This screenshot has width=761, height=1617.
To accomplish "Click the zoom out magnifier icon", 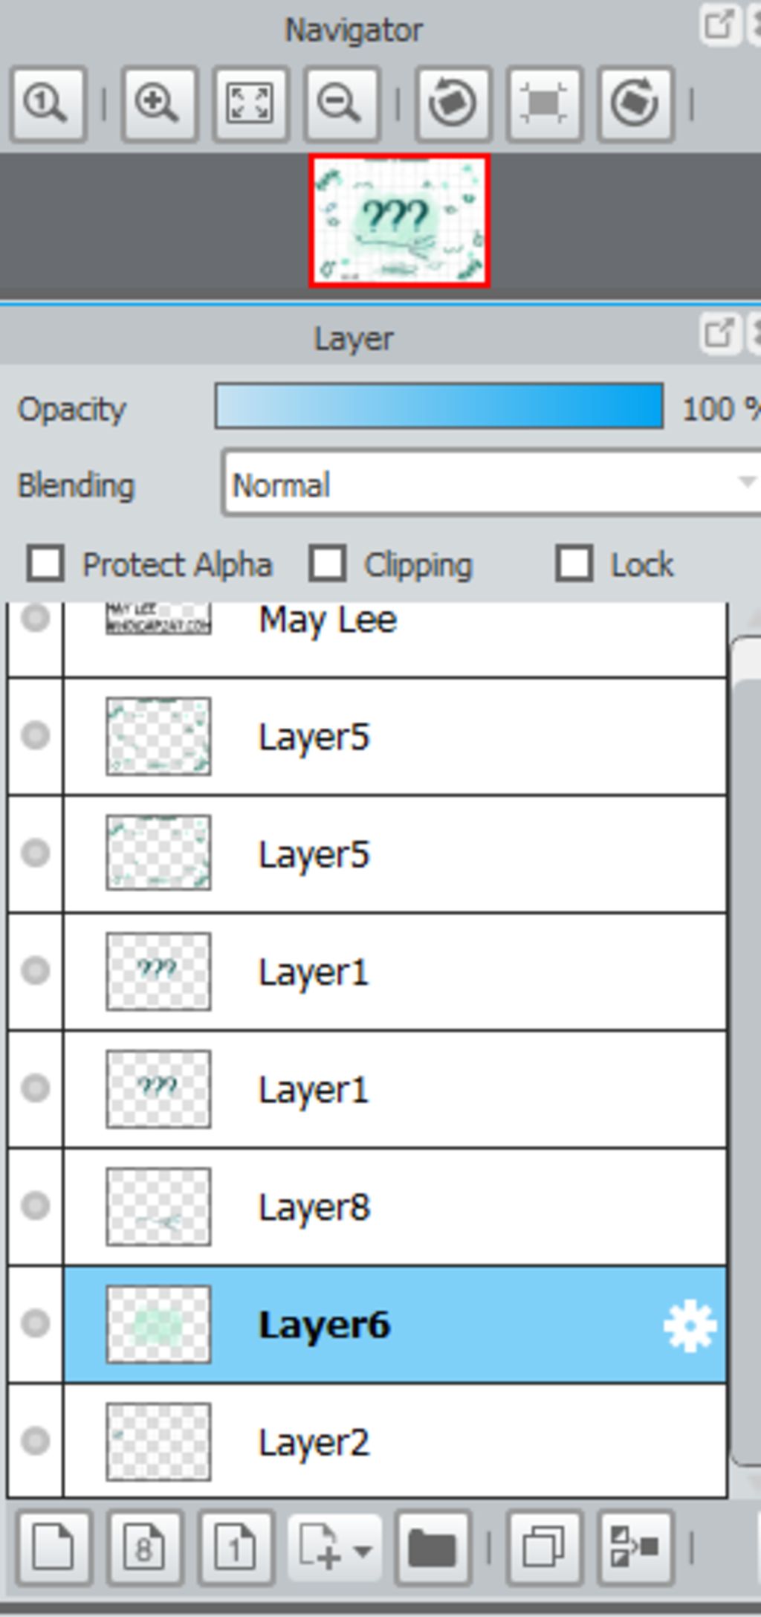I will pyautogui.click(x=342, y=104).
